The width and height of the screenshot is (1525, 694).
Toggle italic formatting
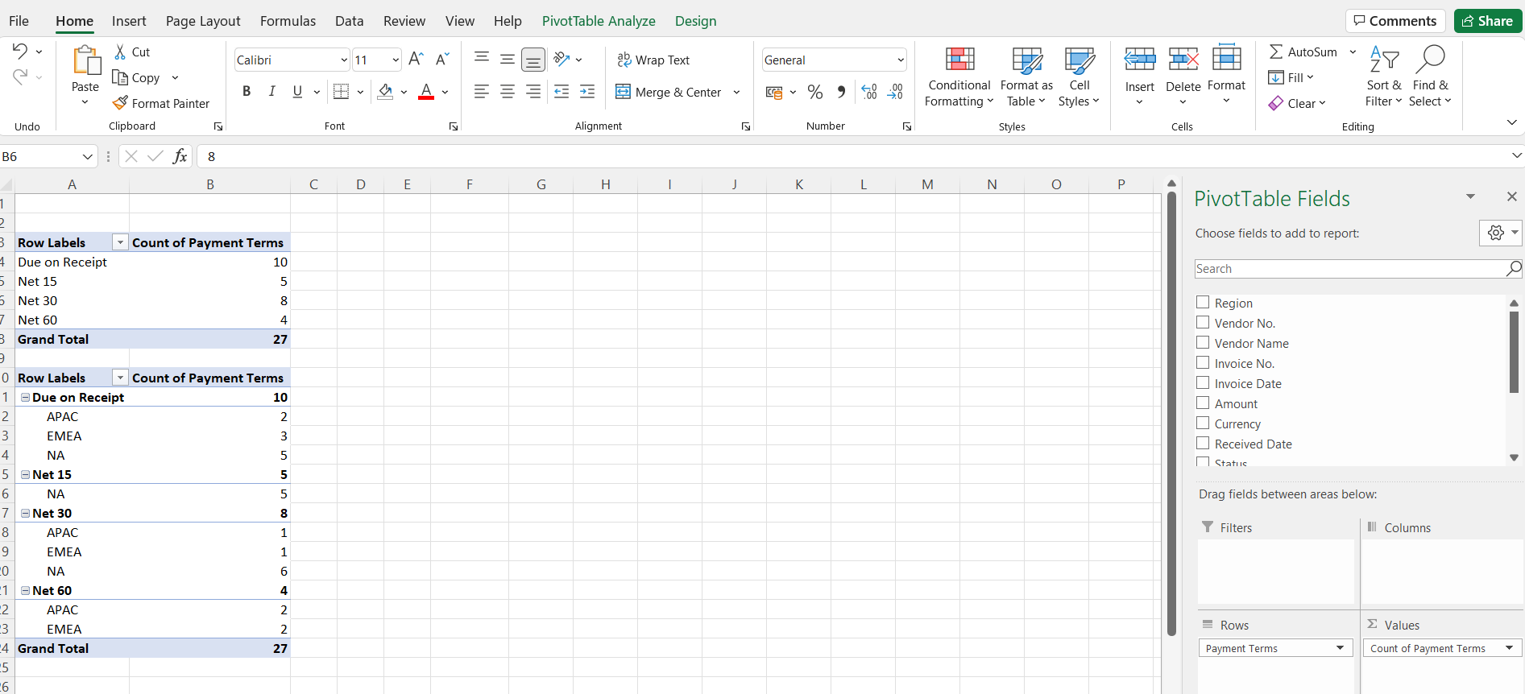coord(272,92)
